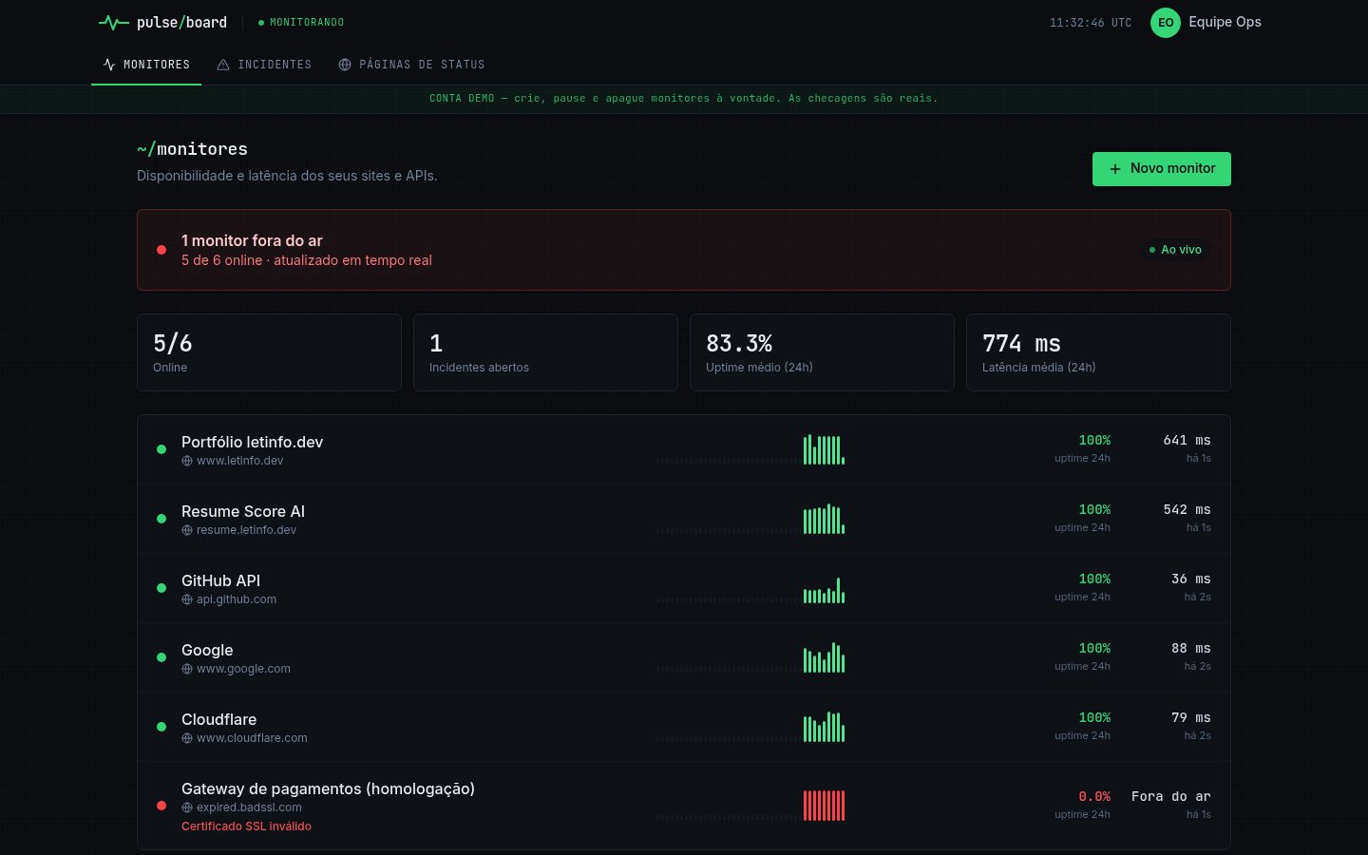Click the Incidentes abertos stat card
Screen dimensions: 1368x855
(x=545, y=352)
